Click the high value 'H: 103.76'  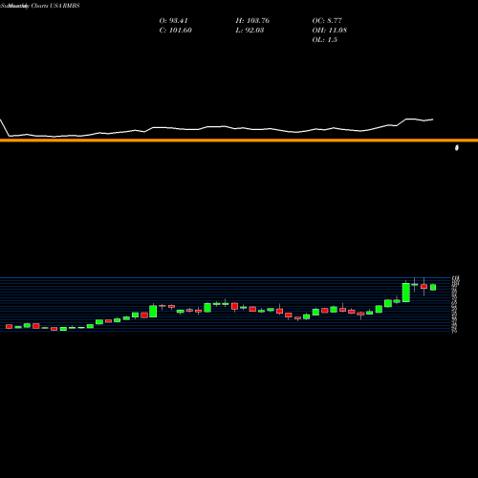(x=252, y=21)
